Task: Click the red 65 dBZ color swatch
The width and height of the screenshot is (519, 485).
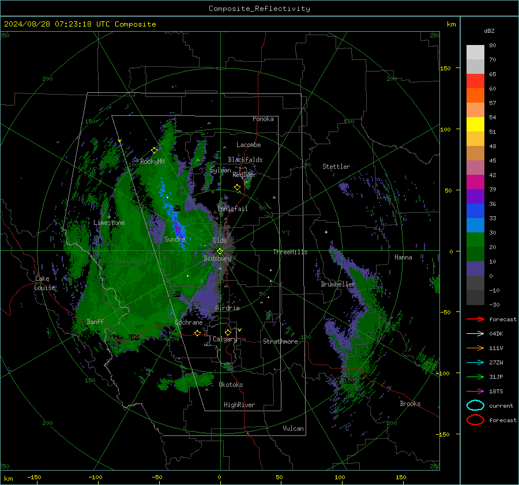Action: tap(475, 81)
